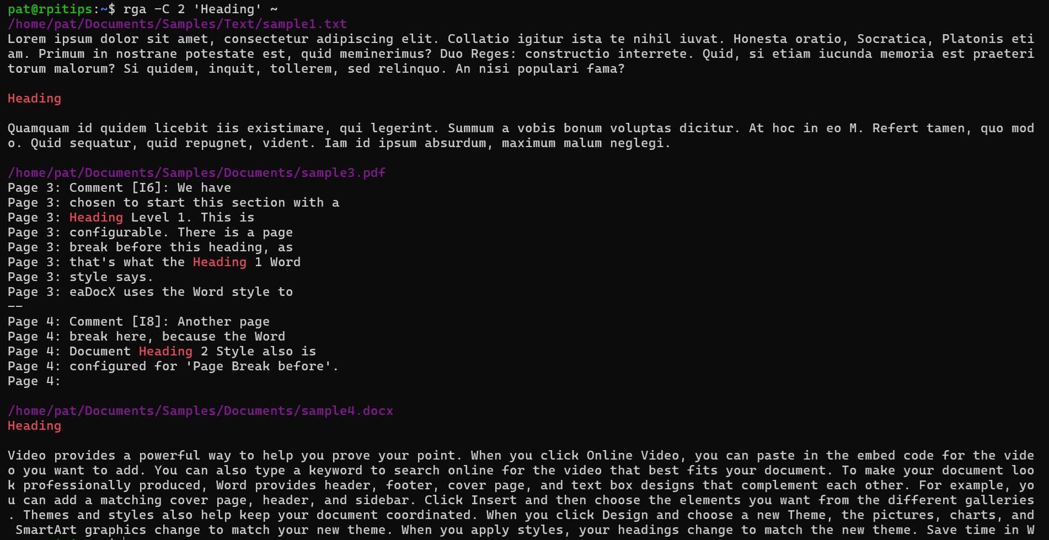Open the sample3.pdf file path
Image resolution: width=1049 pixels, height=540 pixels.
(196, 173)
